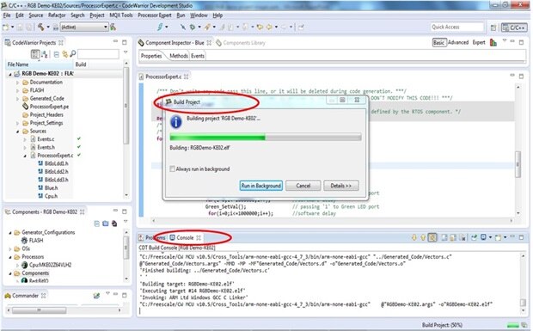Image resolution: width=533 pixels, height=331 pixels.
Task: Click the Link with Editor icon in Projects
Action: (x=64, y=54)
